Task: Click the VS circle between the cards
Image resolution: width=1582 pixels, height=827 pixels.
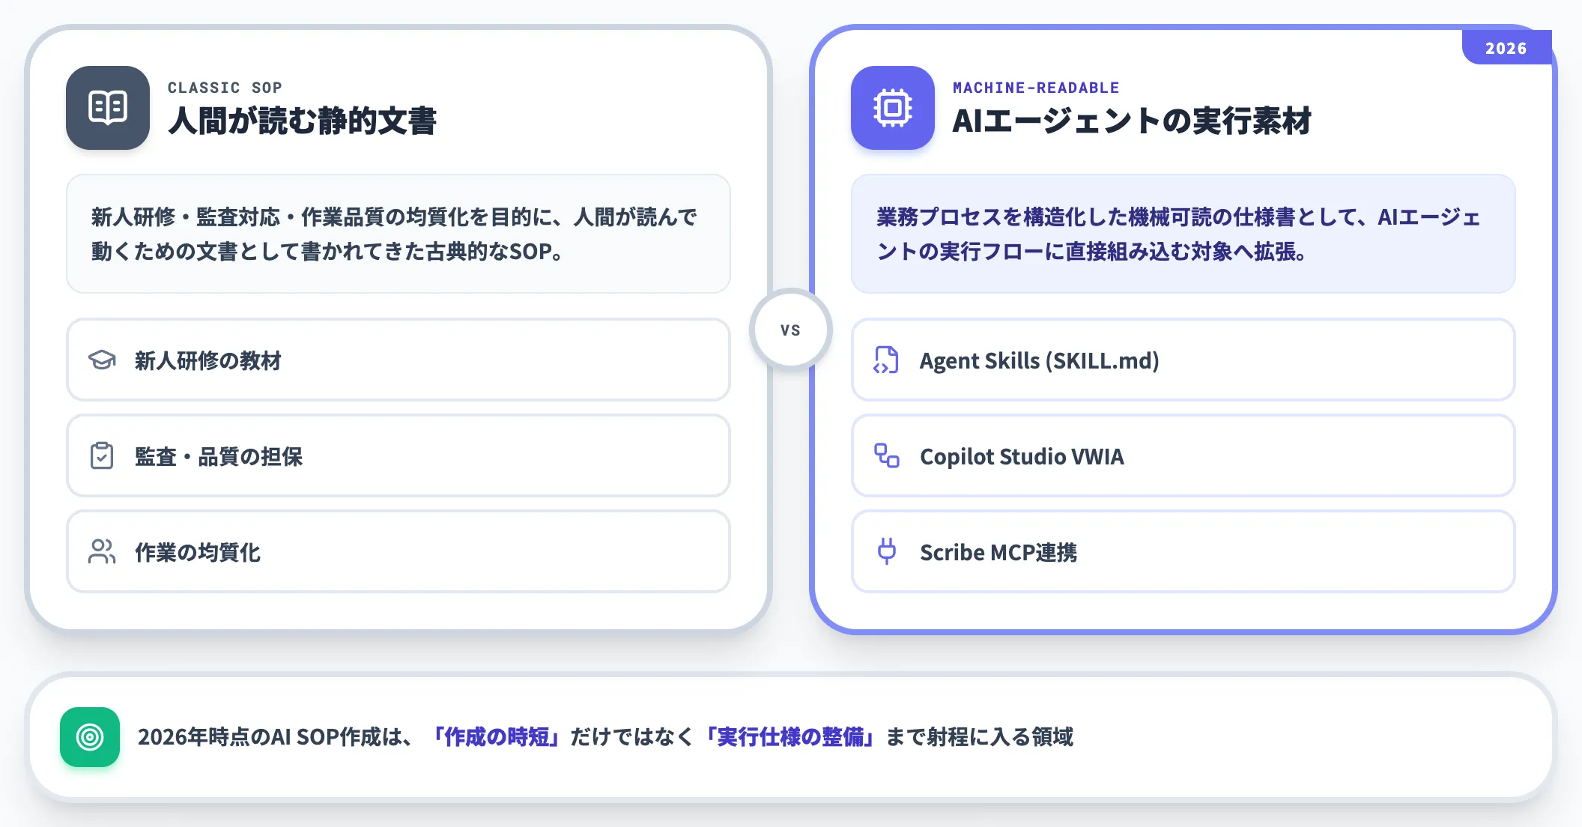Action: (791, 330)
